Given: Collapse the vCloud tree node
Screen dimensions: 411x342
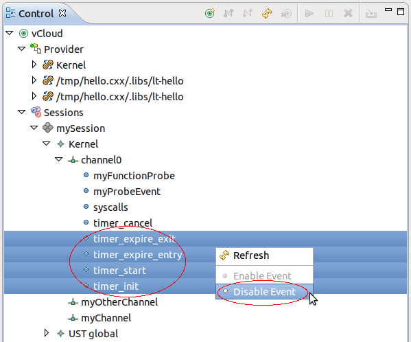Looking at the screenshot, I should coord(9,33).
